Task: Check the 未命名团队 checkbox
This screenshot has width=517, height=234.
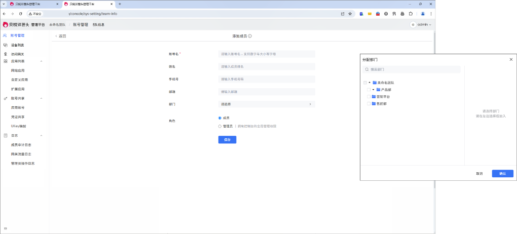Action: [x=365, y=83]
